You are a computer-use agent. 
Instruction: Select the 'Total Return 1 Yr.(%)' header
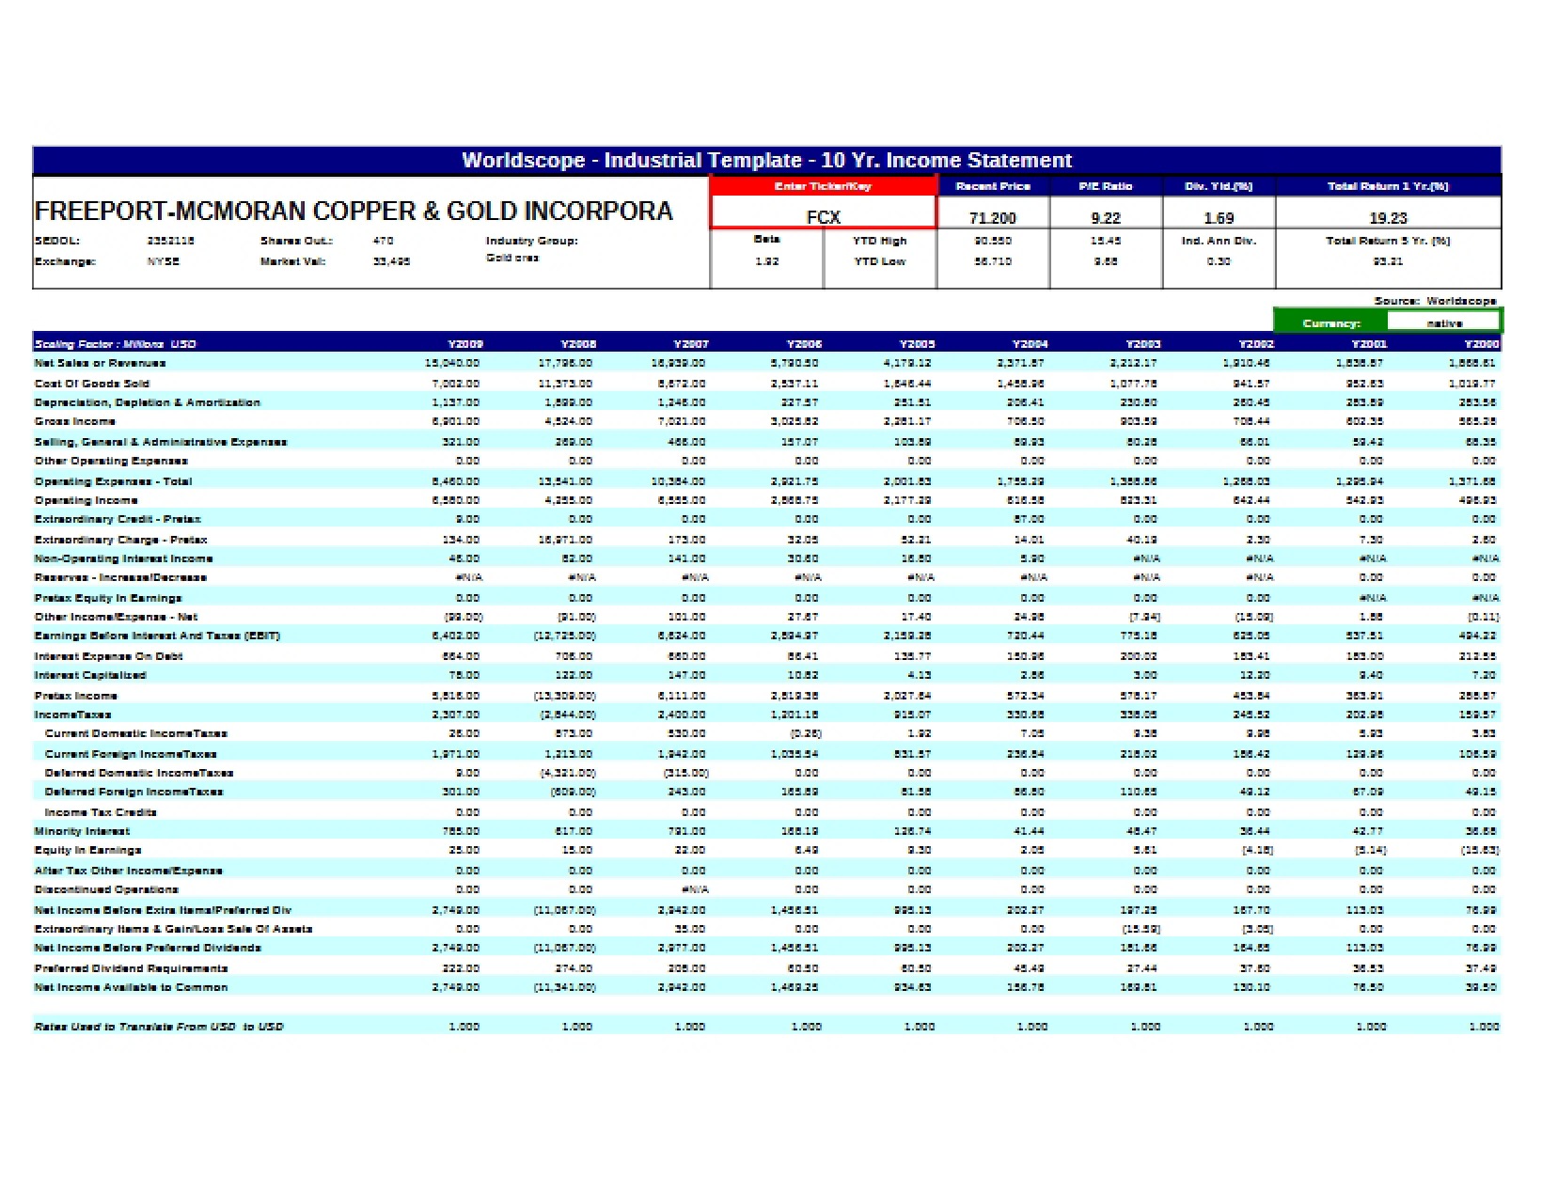click(1388, 186)
